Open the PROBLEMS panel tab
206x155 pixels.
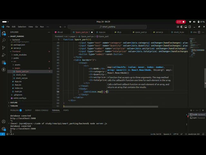pos(16,110)
